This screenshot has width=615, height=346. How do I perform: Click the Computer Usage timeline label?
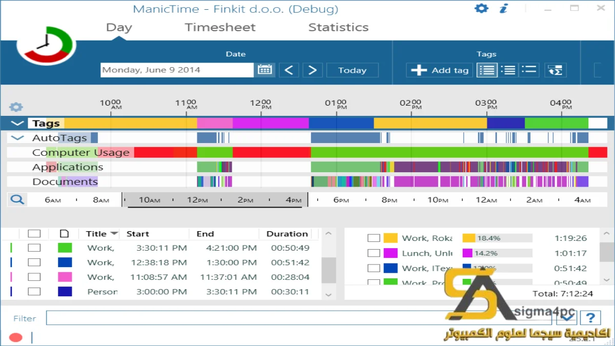(81, 153)
